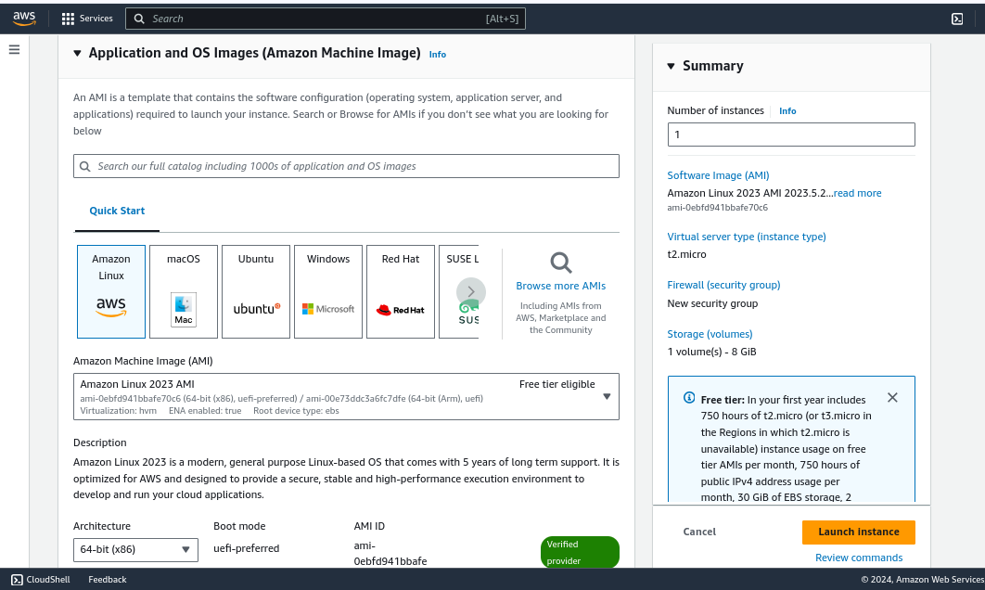Click Info link beside Number of instances
Viewport: 985px width, 590px height.
[787, 111]
